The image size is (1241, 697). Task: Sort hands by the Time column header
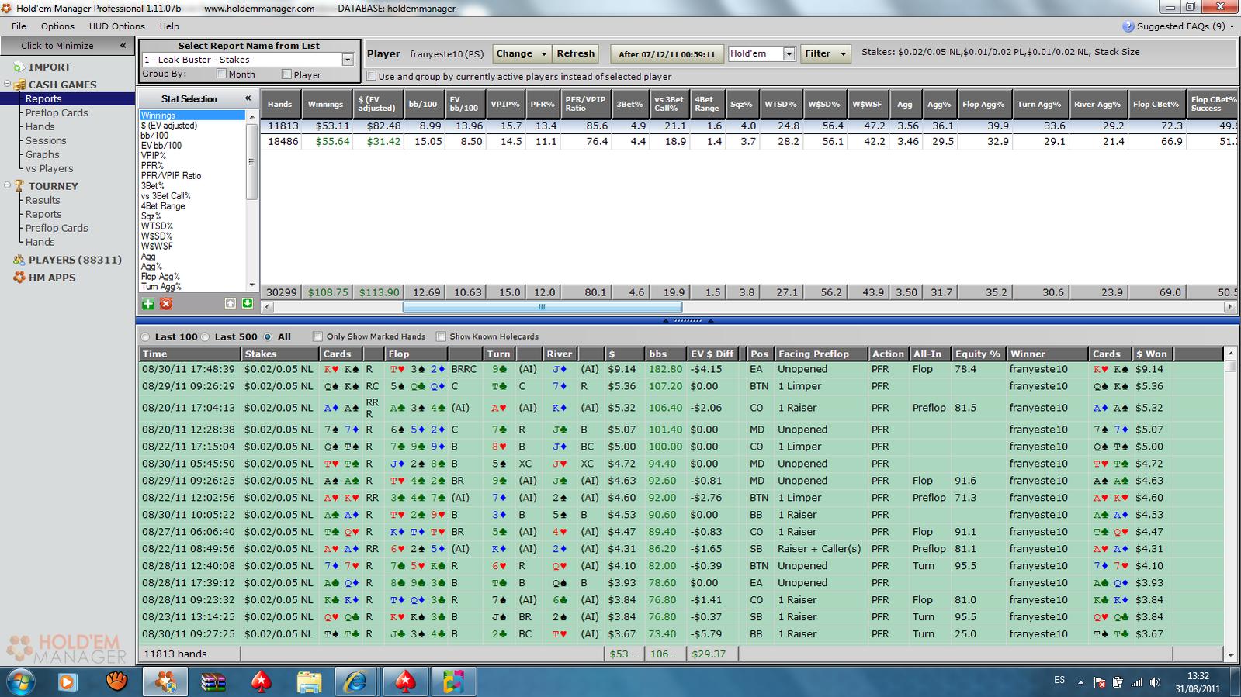tap(189, 354)
